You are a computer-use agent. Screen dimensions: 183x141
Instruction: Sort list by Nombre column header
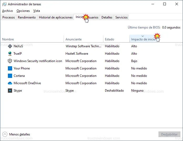[x=8, y=39]
